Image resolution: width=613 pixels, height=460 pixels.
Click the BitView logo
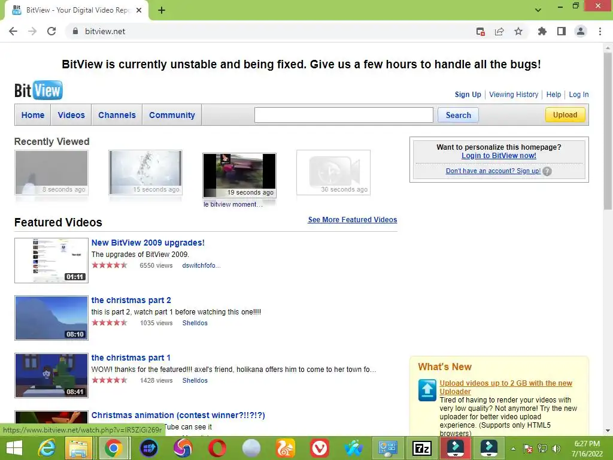point(38,90)
